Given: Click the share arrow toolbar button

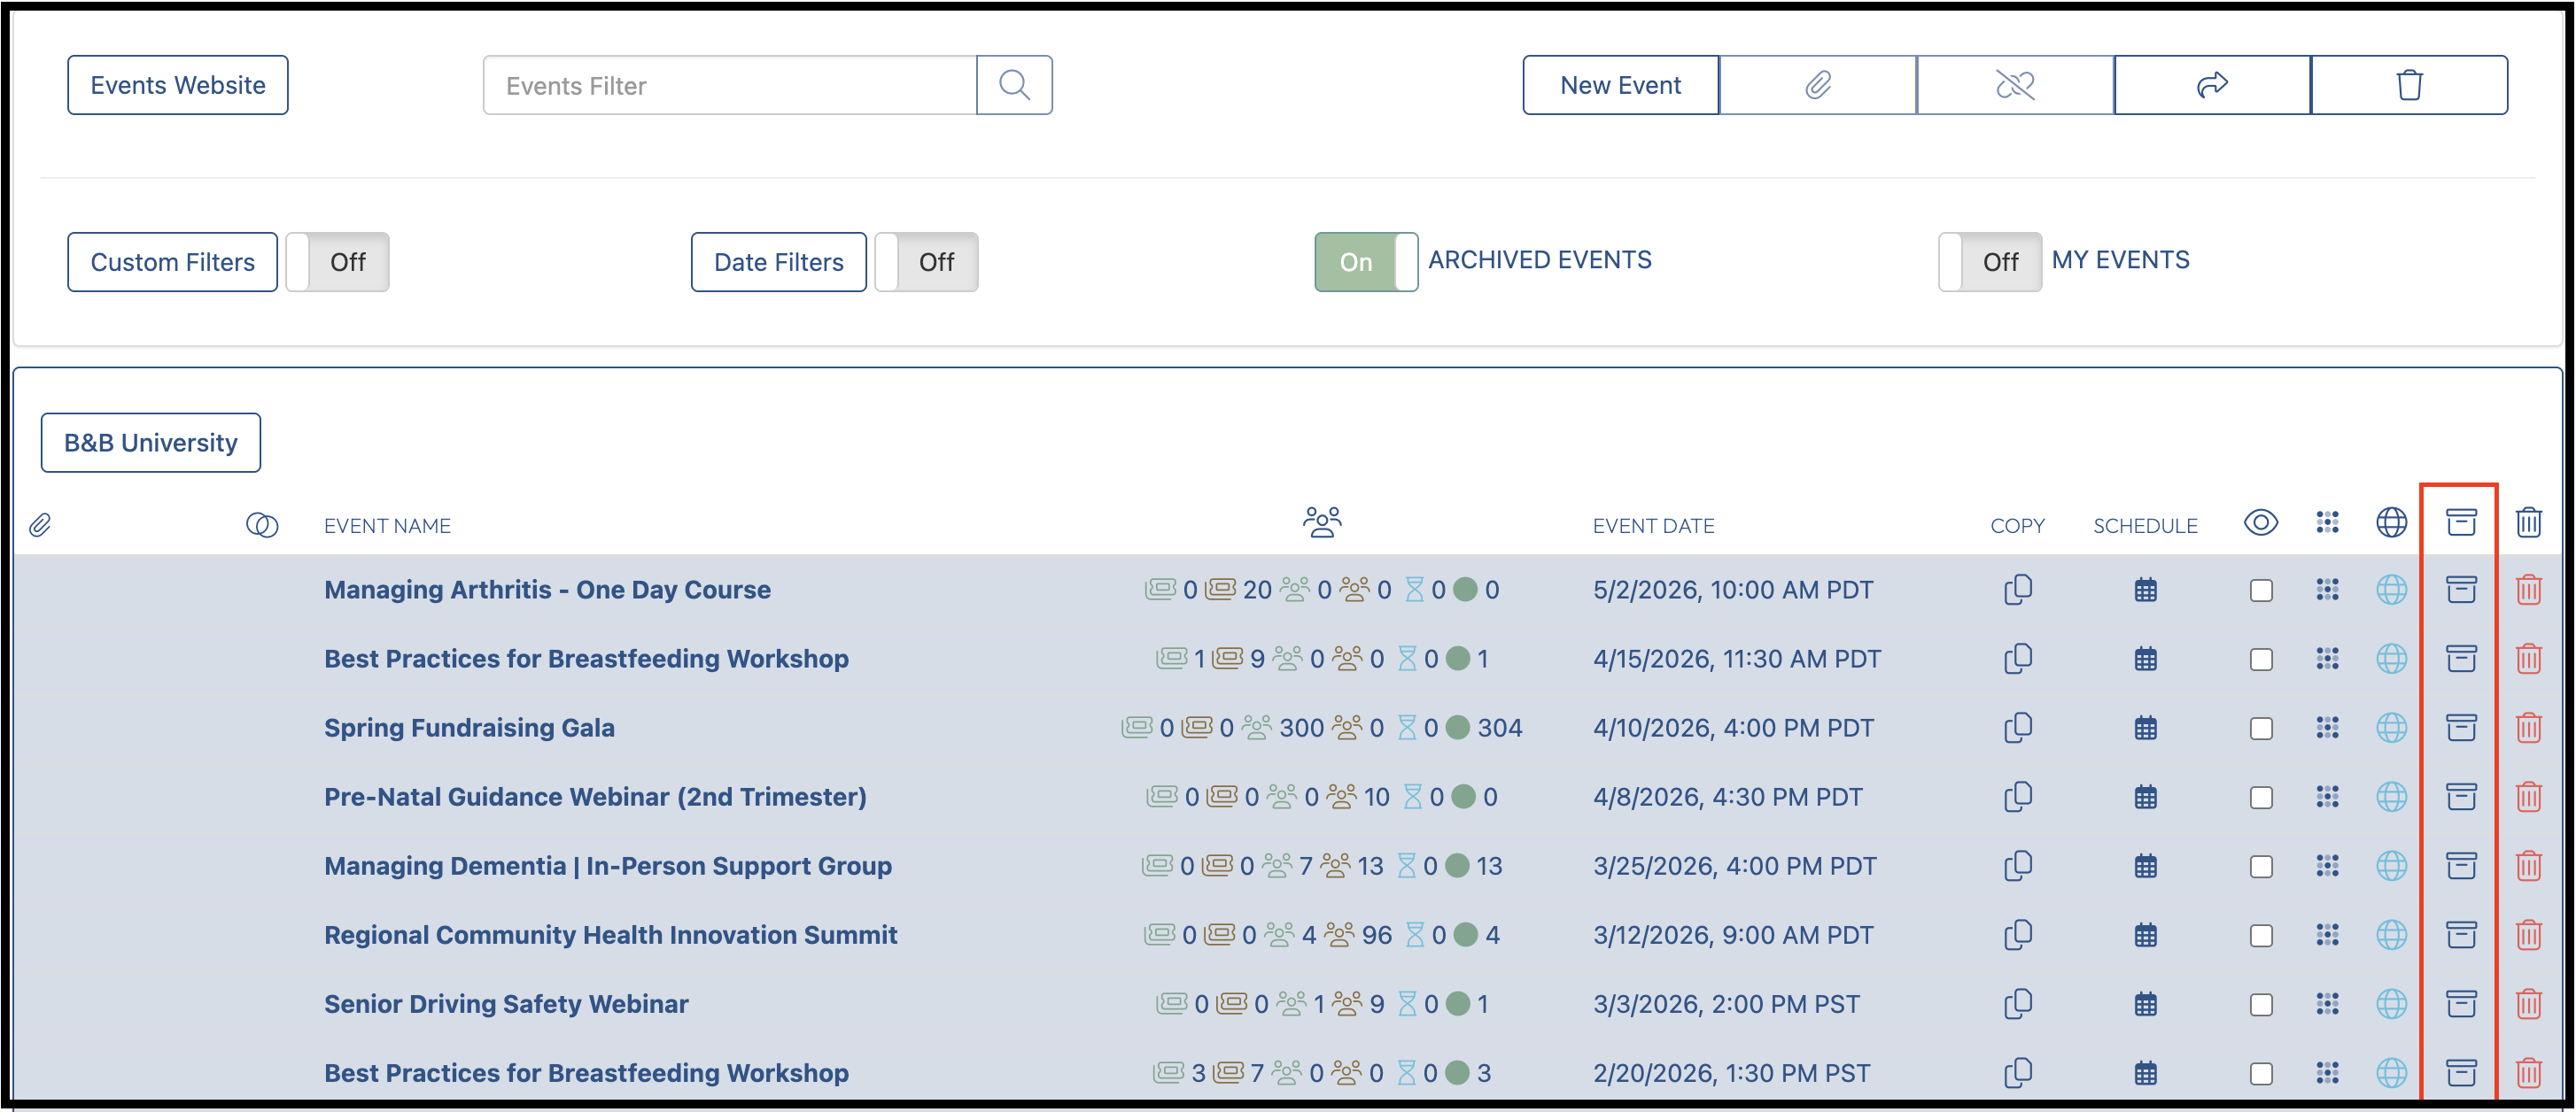Looking at the screenshot, I should (2212, 85).
